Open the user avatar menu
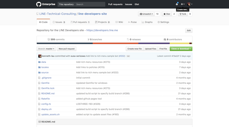Screen dimensions: 229x127 (189, 4)
